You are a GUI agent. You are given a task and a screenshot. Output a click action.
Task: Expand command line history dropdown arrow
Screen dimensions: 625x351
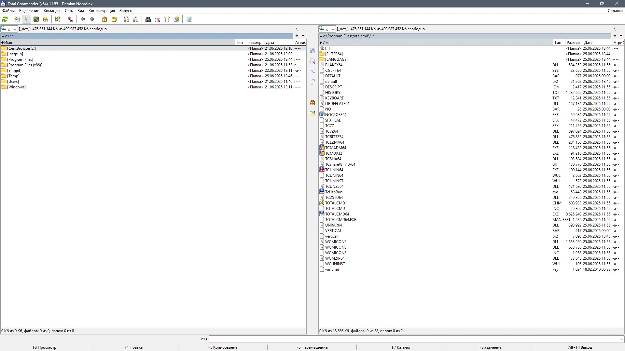click(x=621, y=339)
